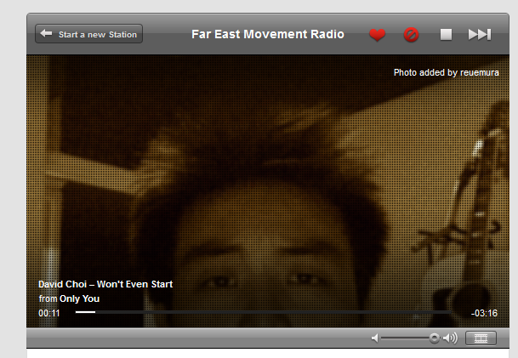Click the elapsed time 00:11
The image size is (518, 358).
(48, 313)
